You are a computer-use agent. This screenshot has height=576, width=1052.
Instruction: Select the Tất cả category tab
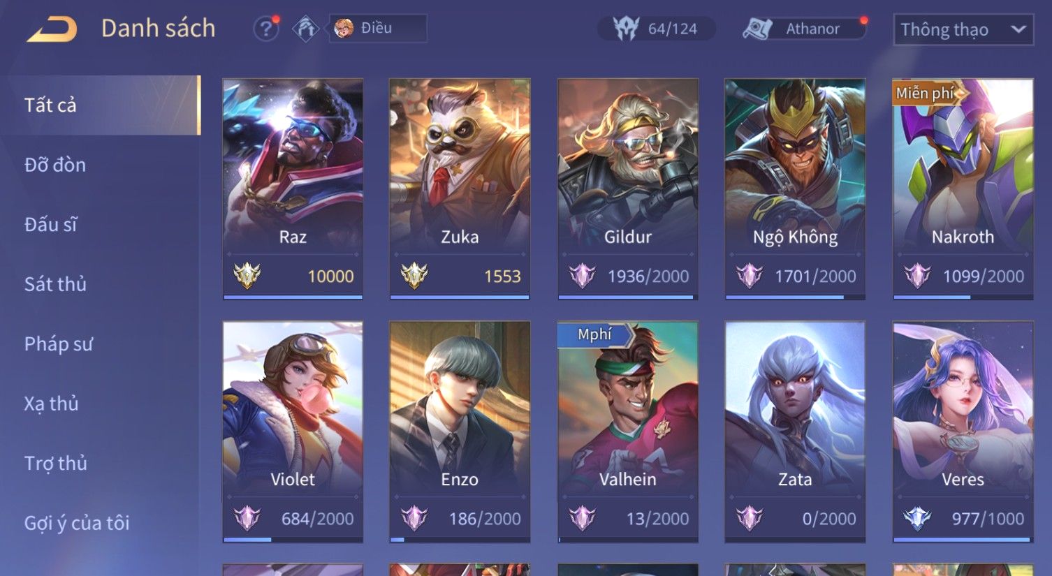point(101,105)
